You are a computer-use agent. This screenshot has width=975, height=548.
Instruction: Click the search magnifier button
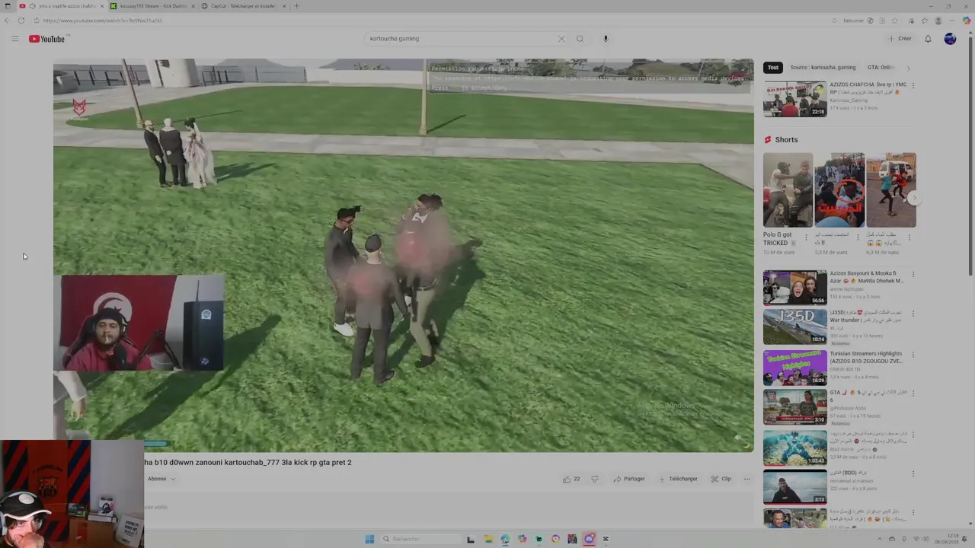[x=580, y=39]
